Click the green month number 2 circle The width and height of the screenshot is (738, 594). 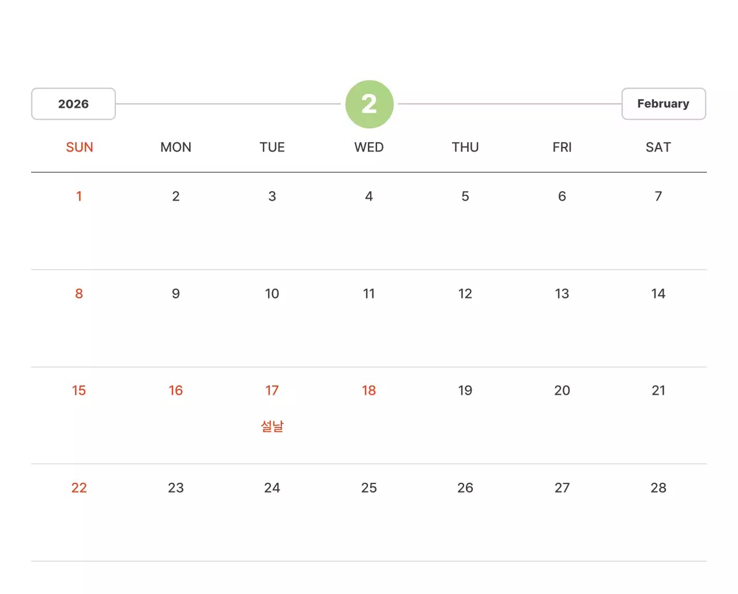(x=369, y=104)
